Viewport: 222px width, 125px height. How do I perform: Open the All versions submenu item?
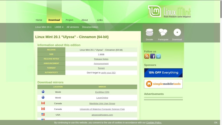73,27
